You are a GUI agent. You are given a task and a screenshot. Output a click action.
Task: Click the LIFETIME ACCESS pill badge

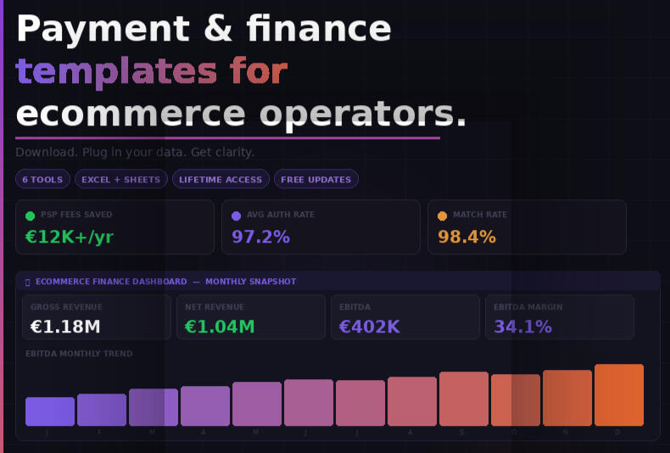[x=221, y=179]
